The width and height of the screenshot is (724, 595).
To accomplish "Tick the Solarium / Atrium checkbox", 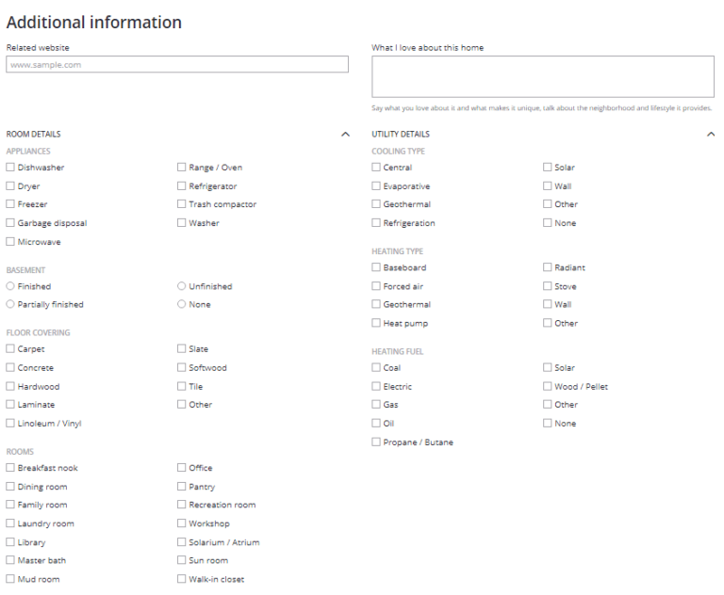I will [182, 542].
